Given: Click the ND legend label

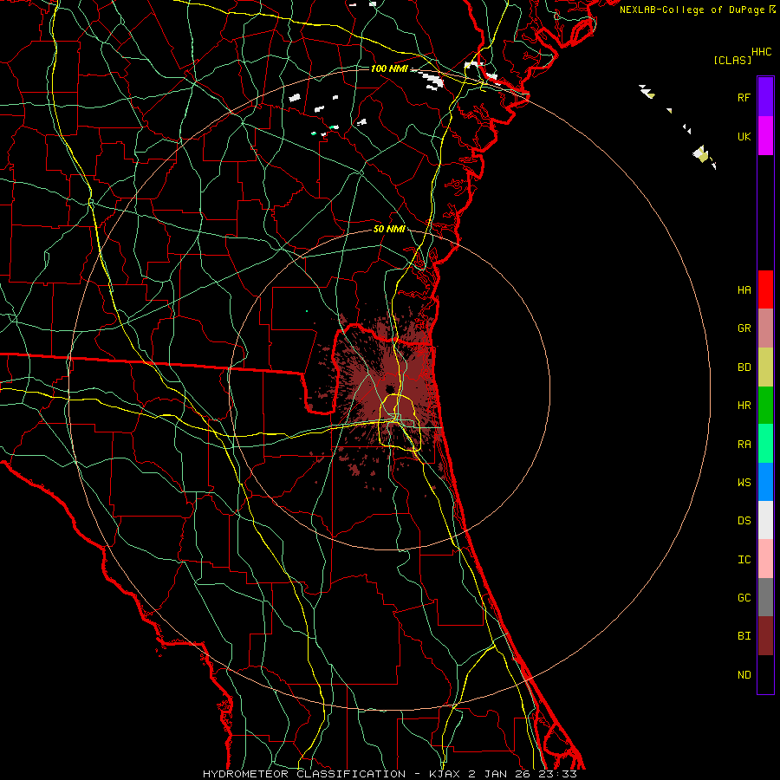Looking at the screenshot, I should coord(744,675).
